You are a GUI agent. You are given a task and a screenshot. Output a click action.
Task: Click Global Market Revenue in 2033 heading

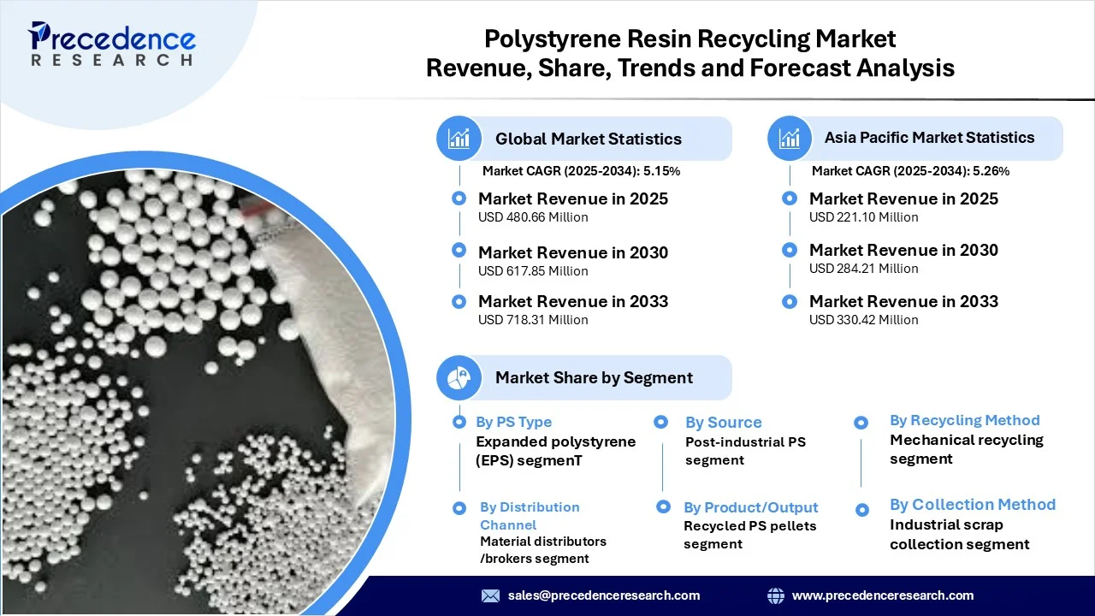coord(573,301)
